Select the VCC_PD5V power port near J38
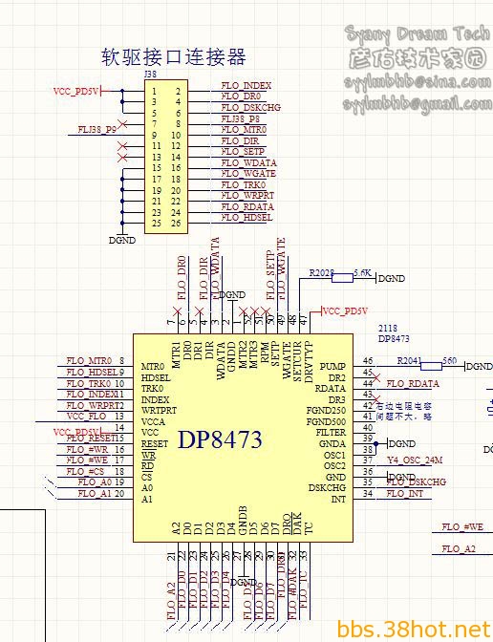The height and width of the screenshot is (642, 493). [77, 91]
